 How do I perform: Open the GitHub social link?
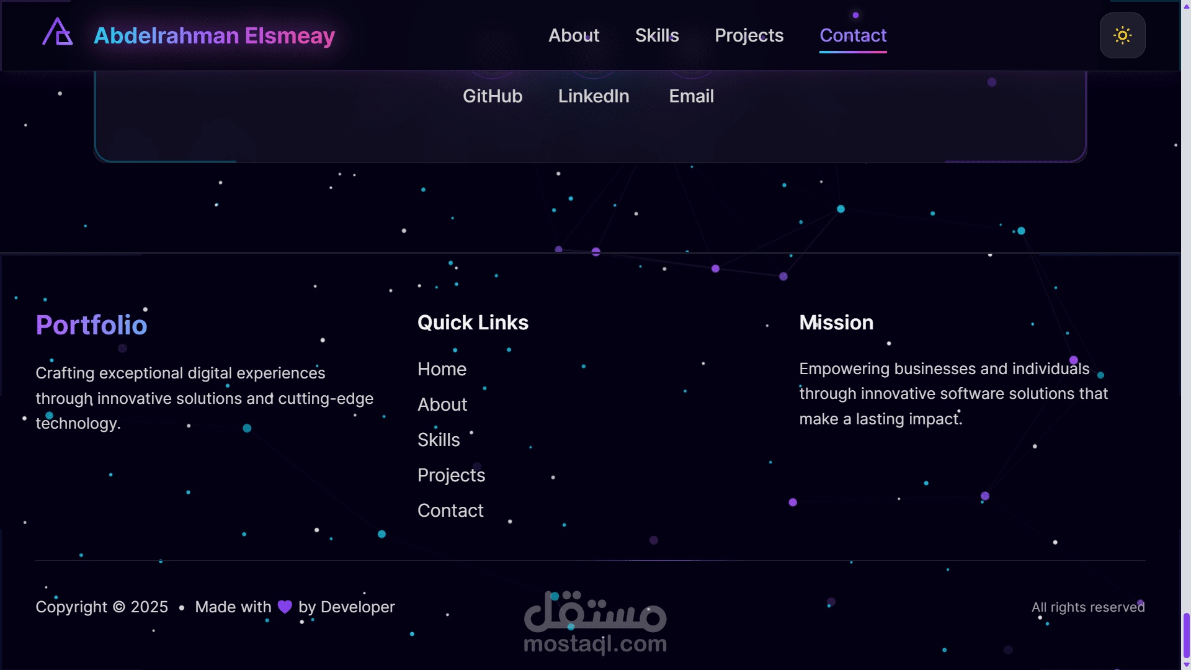493,96
